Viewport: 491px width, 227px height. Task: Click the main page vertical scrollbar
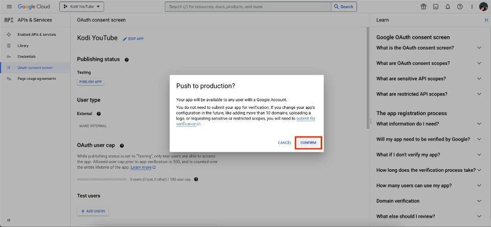(368, 78)
